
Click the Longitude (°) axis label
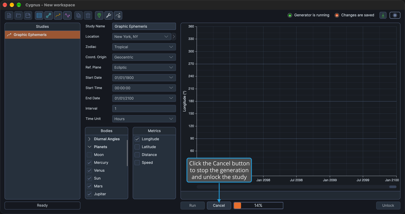point(184,101)
